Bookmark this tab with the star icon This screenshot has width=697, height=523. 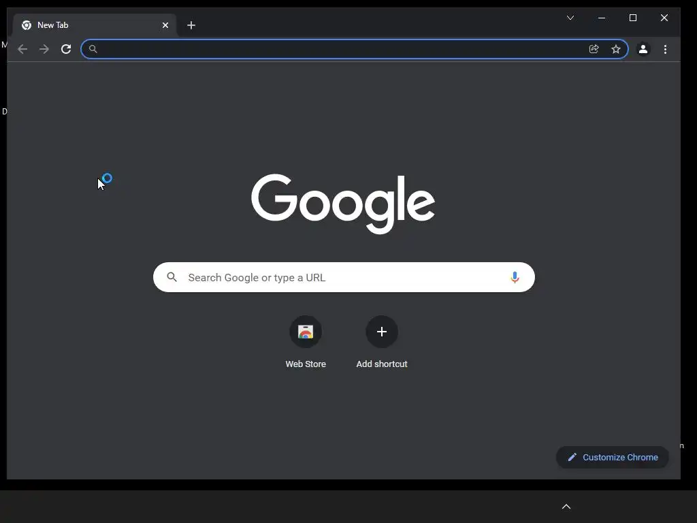(x=615, y=49)
